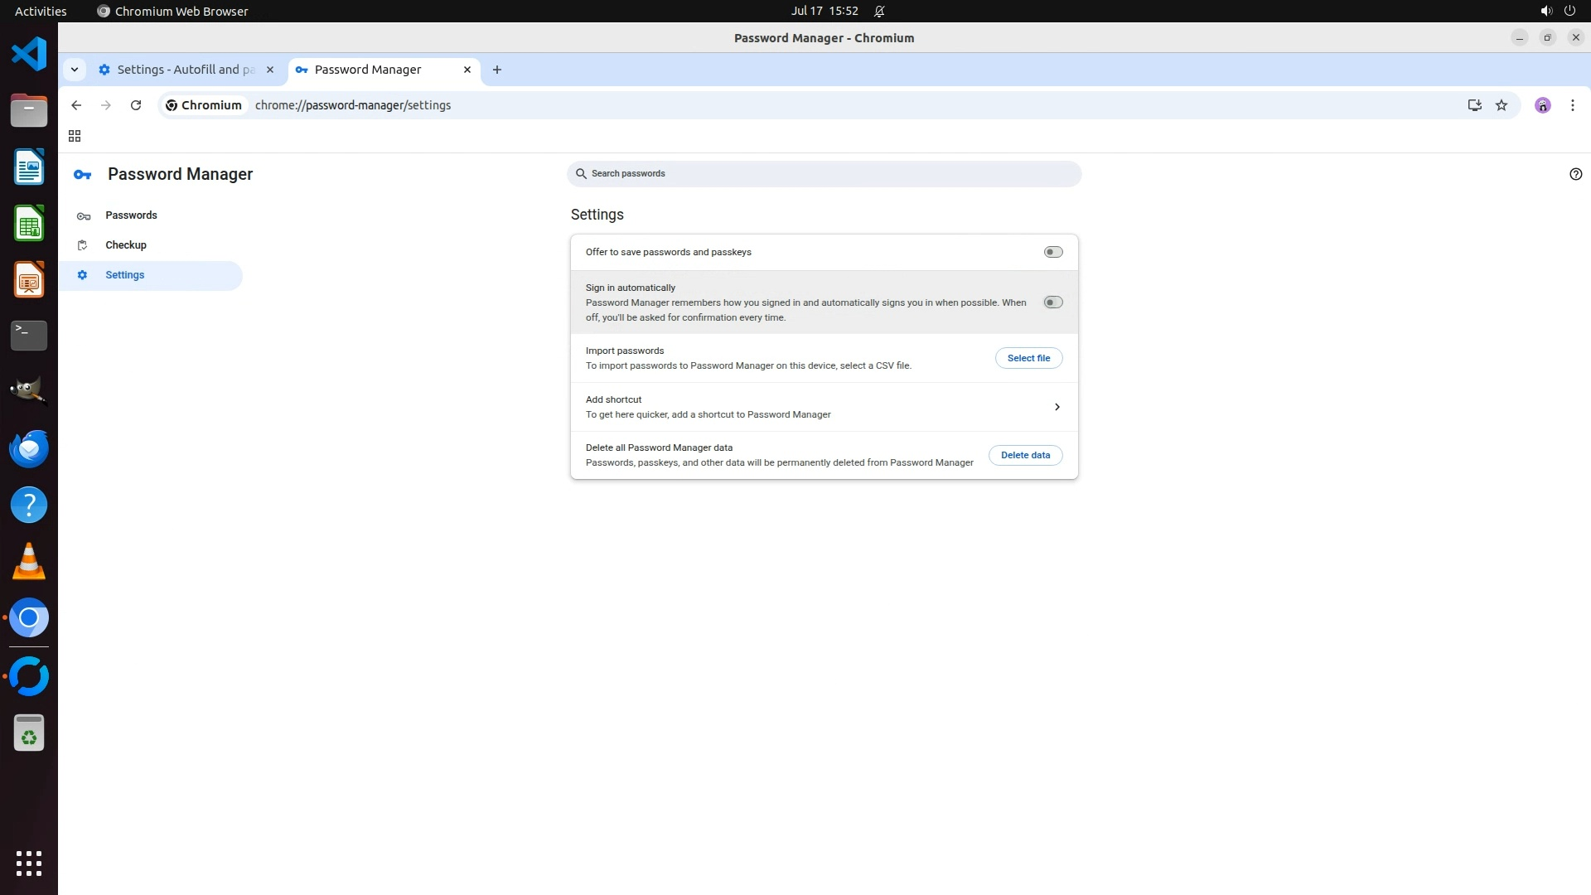The height and width of the screenshot is (895, 1591).
Task: Go to Checkup in the sidebar
Action: point(126,245)
